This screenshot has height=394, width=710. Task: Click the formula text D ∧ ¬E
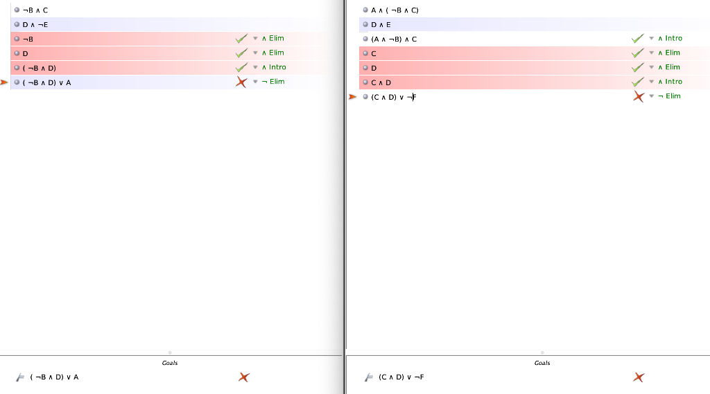click(x=35, y=24)
